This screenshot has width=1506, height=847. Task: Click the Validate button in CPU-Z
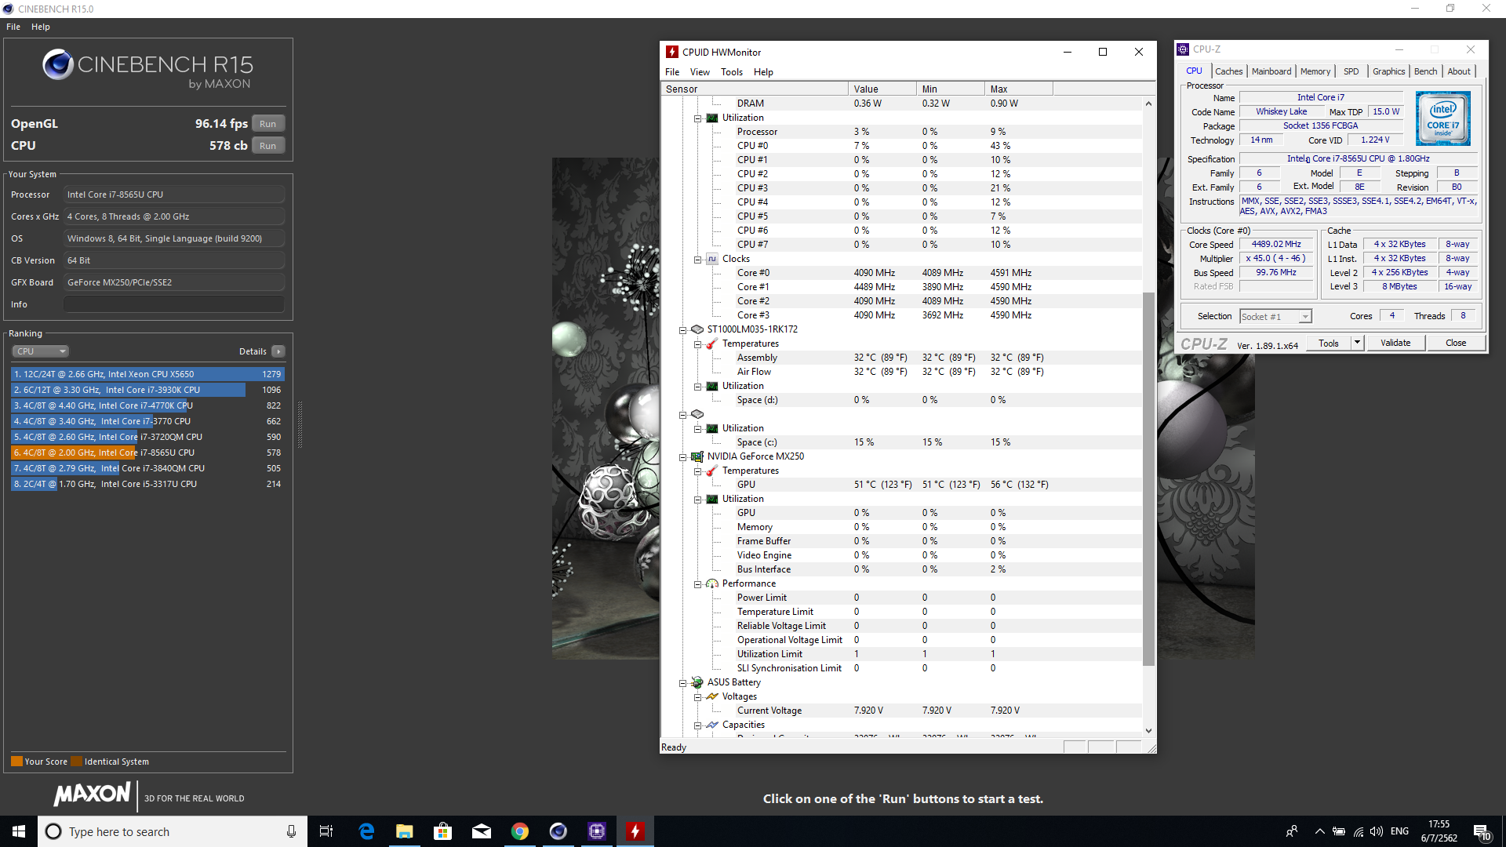click(x=1395, y=343)
